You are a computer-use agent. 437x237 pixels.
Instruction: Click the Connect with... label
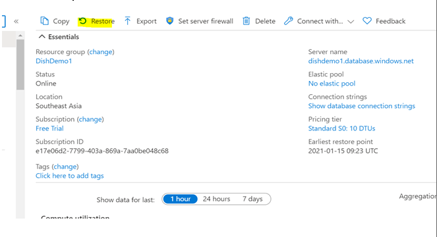pos(320,21)
